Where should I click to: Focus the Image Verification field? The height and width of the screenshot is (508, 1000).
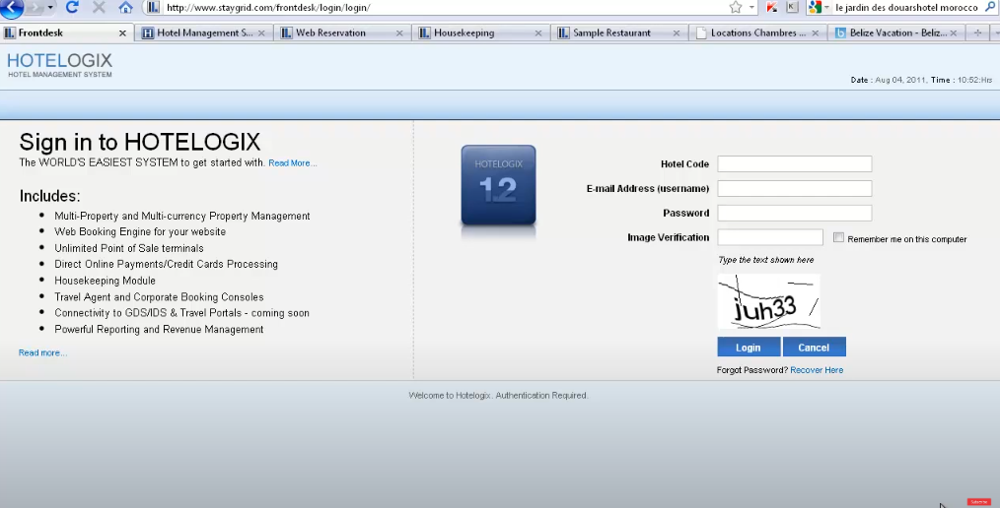770,237
